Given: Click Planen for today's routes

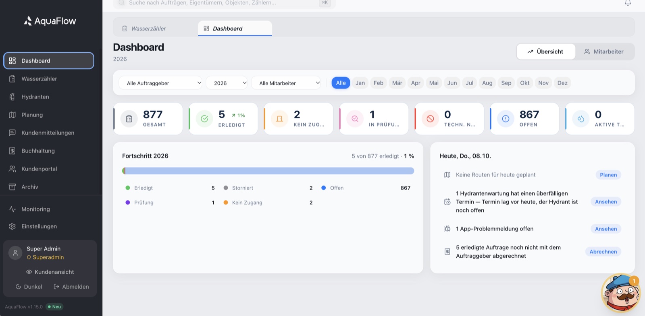Looking at the screenshot, I should click(x=608, y=175).
